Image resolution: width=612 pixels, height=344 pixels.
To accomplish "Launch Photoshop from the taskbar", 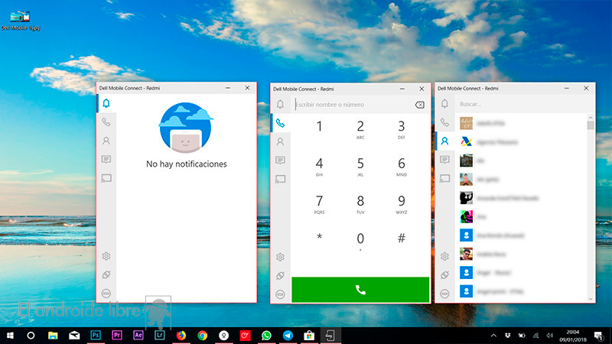I will 96,336.
